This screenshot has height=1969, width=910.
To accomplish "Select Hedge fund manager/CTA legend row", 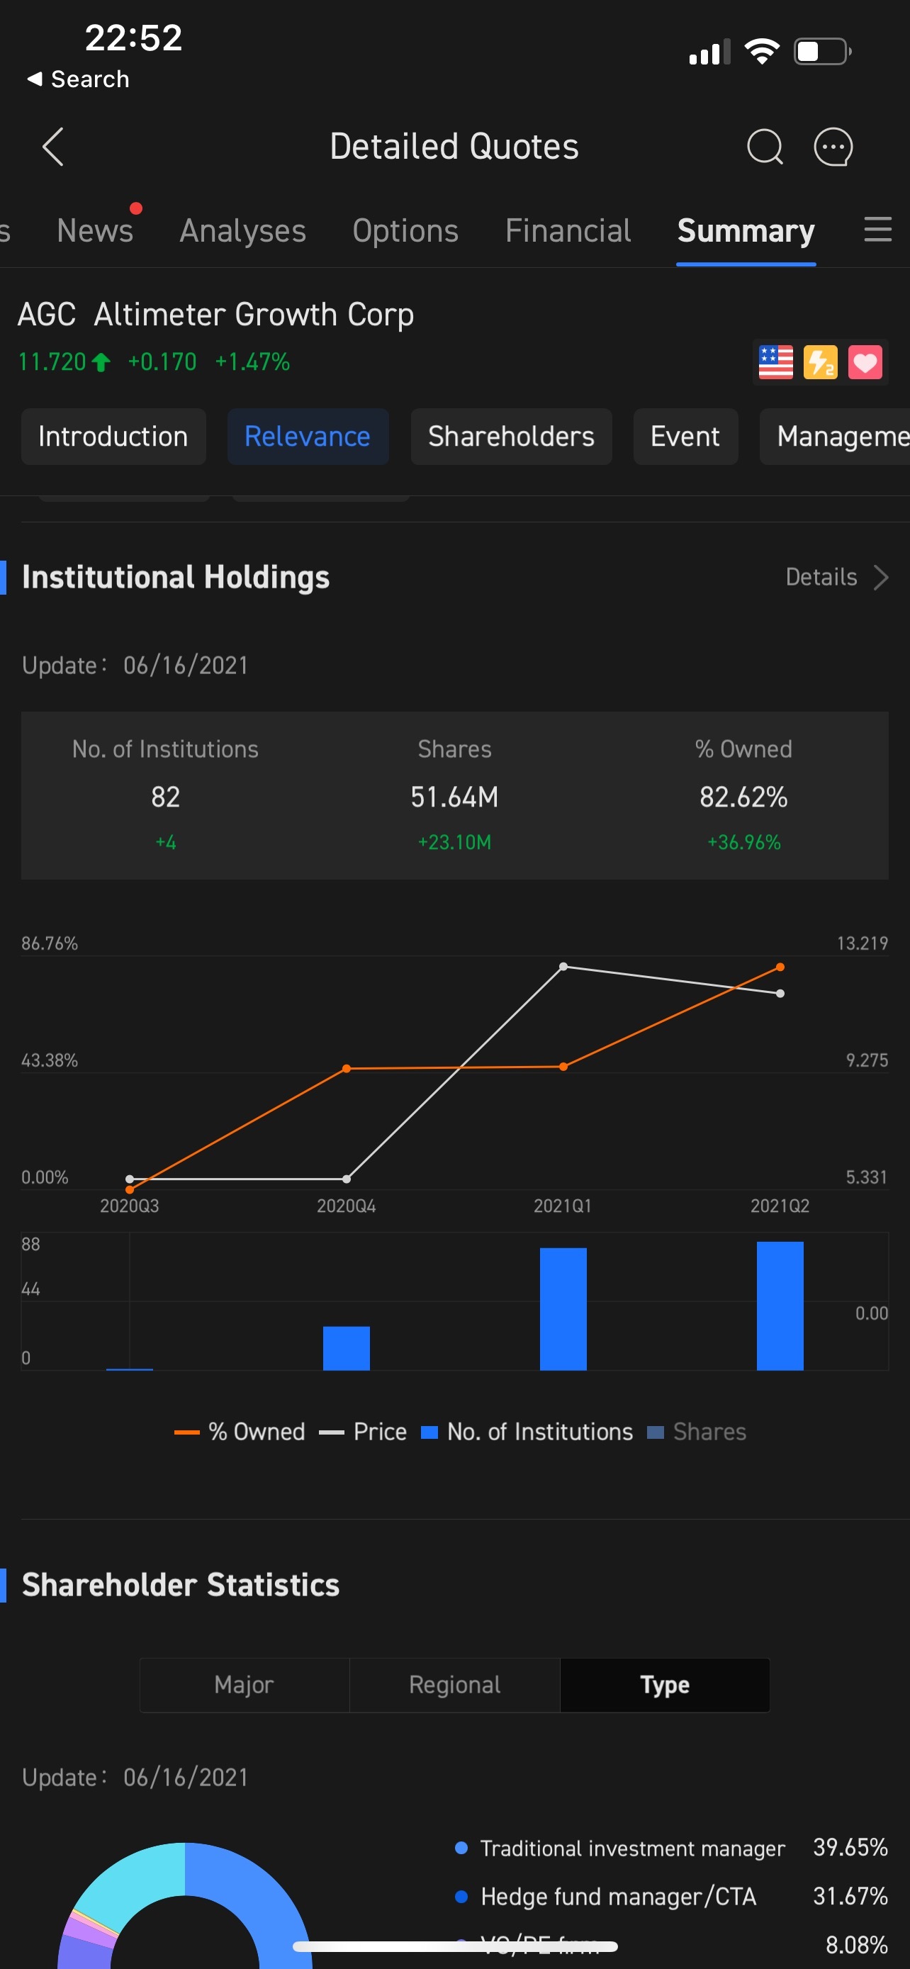I will pos(671,1897).
